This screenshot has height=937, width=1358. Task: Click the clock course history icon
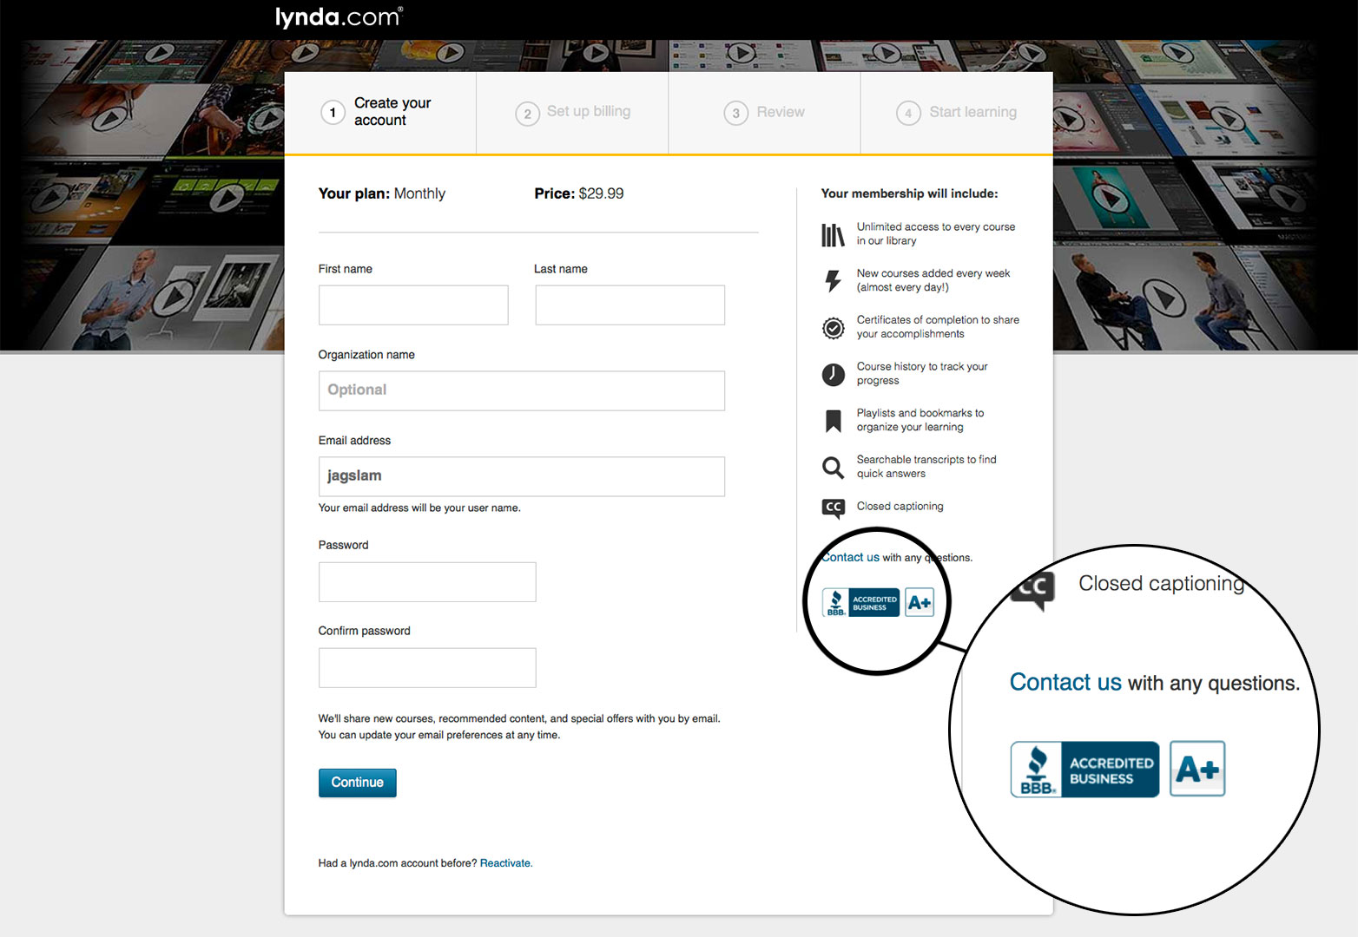pyautogui.click(x=833, y=374)
